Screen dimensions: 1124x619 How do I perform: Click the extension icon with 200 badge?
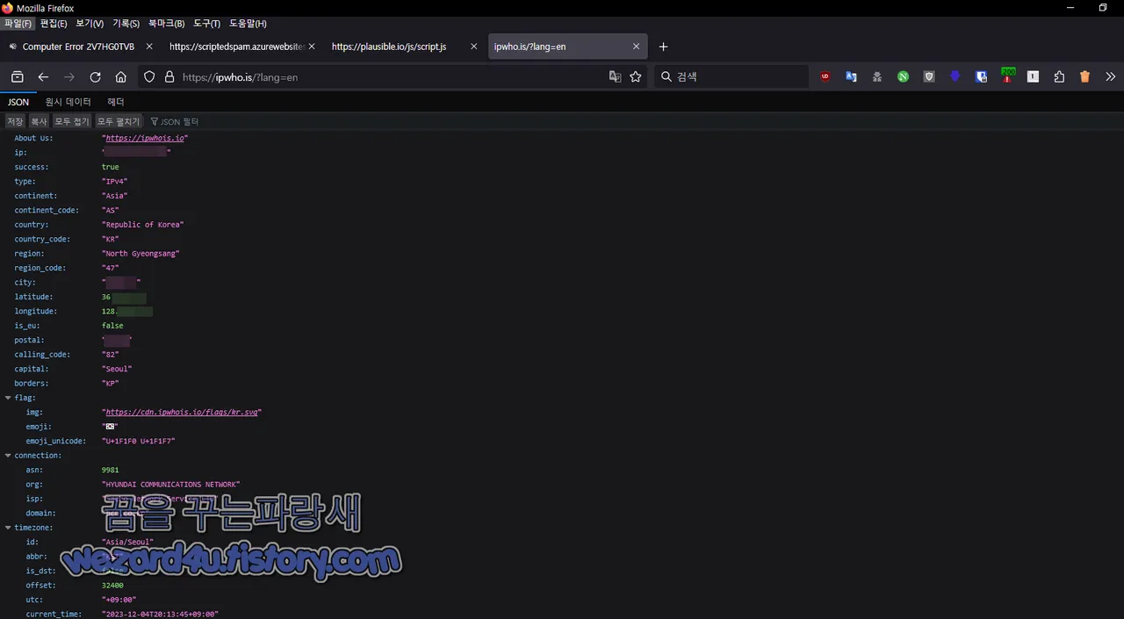point(1007,76)
